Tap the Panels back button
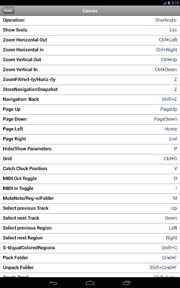 (x=8, y=10)
